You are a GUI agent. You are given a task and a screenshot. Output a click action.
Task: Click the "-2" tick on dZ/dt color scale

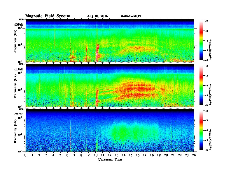pos(206,111)
